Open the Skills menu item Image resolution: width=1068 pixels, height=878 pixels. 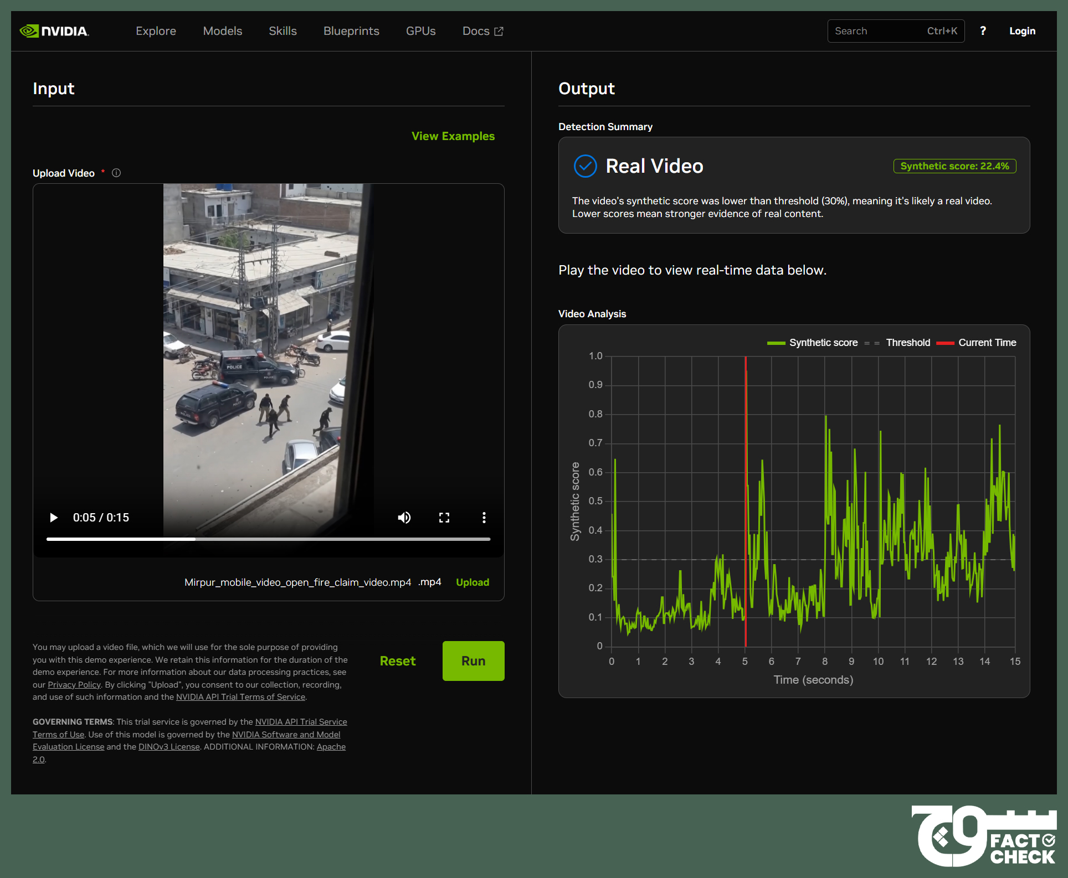point(283,31)
